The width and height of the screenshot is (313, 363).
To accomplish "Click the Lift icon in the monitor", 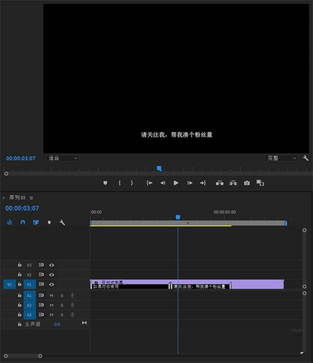I will point(219,183).
